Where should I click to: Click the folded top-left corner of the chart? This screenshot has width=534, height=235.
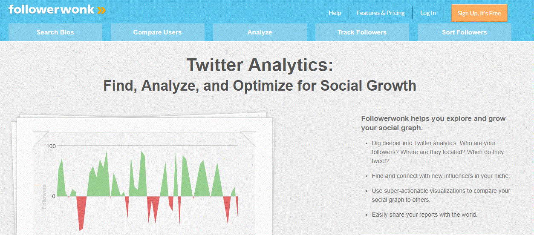(41, 138)
